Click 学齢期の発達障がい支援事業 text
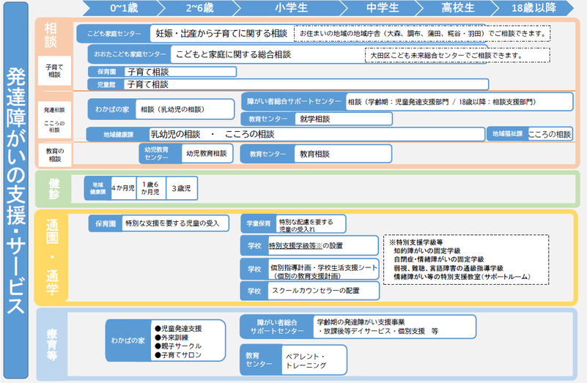The height and width of the screenshot is (383, 587). coord(361,322)
